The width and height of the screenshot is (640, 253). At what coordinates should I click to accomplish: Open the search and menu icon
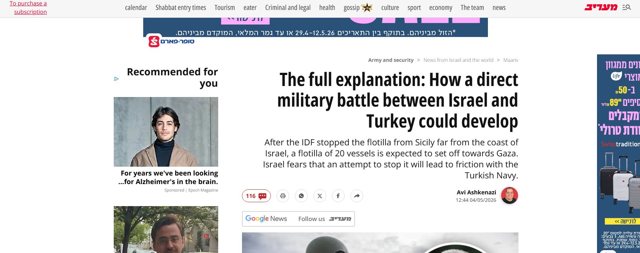(626, 7)
